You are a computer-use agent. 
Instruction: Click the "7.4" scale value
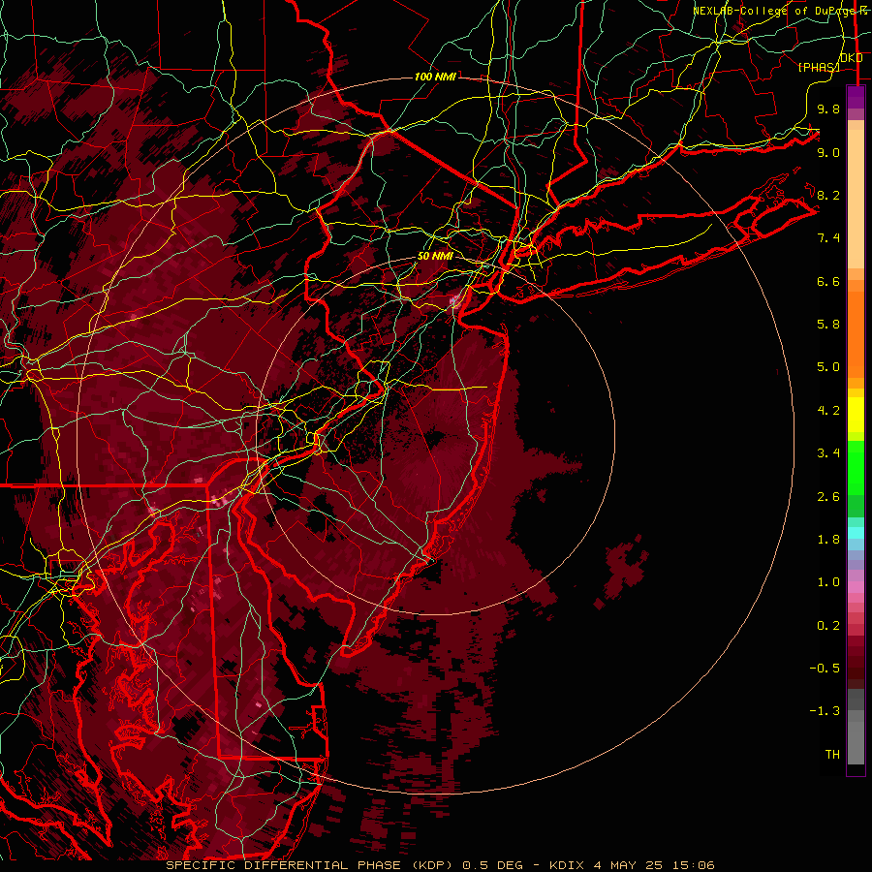pos(828,238)
